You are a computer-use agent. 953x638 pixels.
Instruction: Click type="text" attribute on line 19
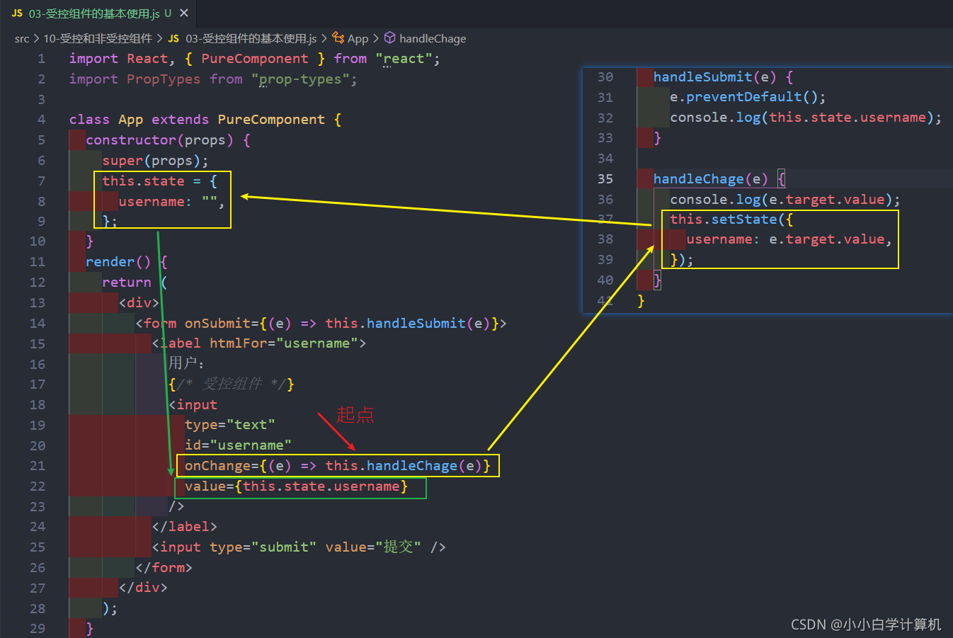tap(229, 425)
